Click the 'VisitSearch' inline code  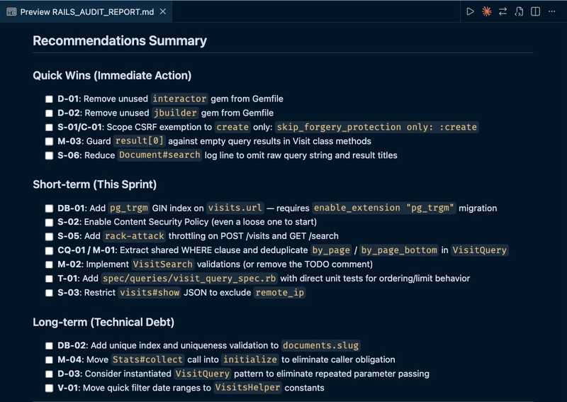click(162, 264)
